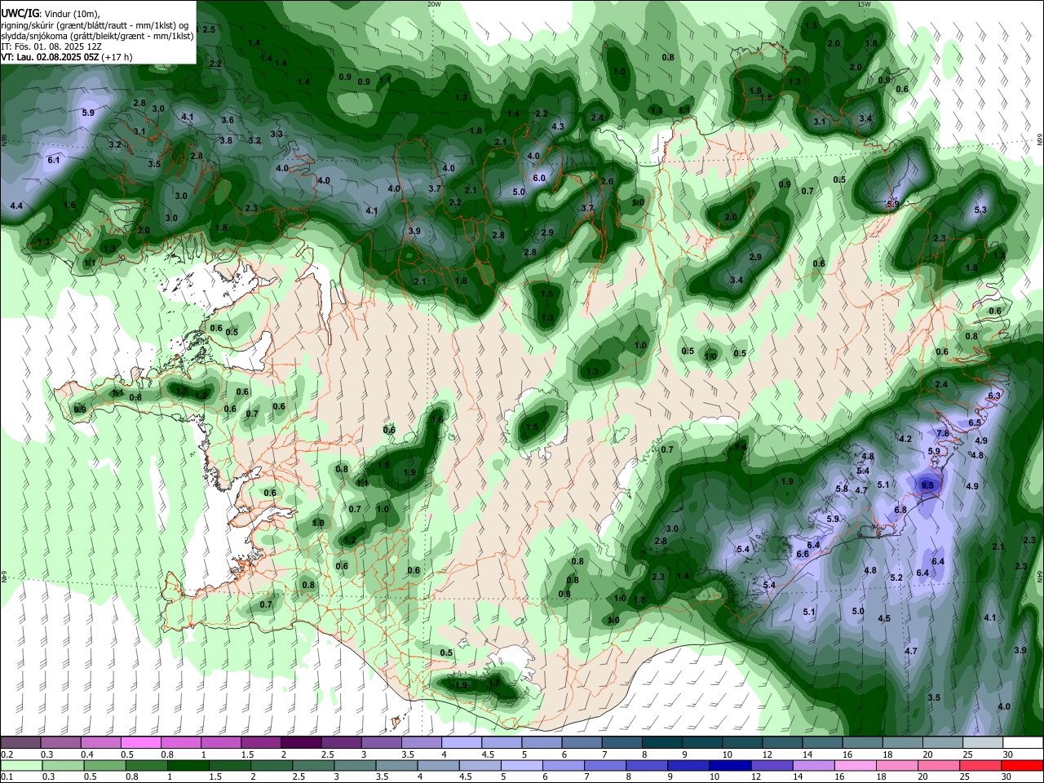
Task: Click the 9.5 precipitation maximum value
Action: pyautogui.click(x=927, y=485)
